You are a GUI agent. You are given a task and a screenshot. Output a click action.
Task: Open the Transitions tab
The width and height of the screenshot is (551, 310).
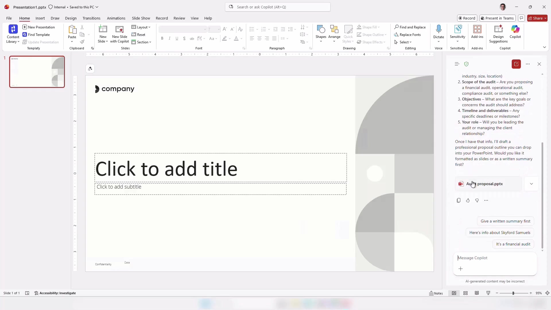(91, 18)
